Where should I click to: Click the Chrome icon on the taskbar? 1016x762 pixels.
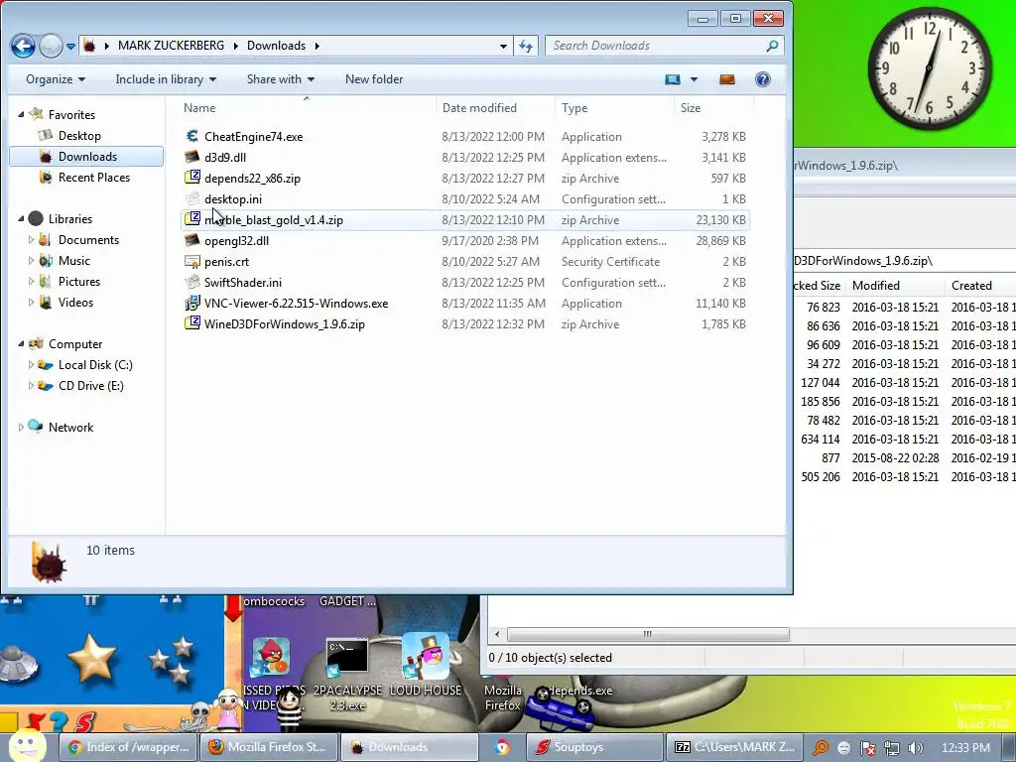pyautogui.click(x=502, y=747)
